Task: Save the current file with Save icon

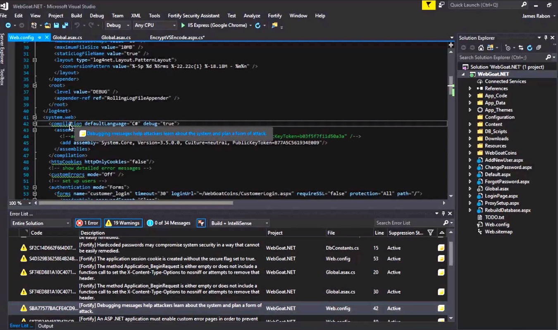Action: [56, 26]
